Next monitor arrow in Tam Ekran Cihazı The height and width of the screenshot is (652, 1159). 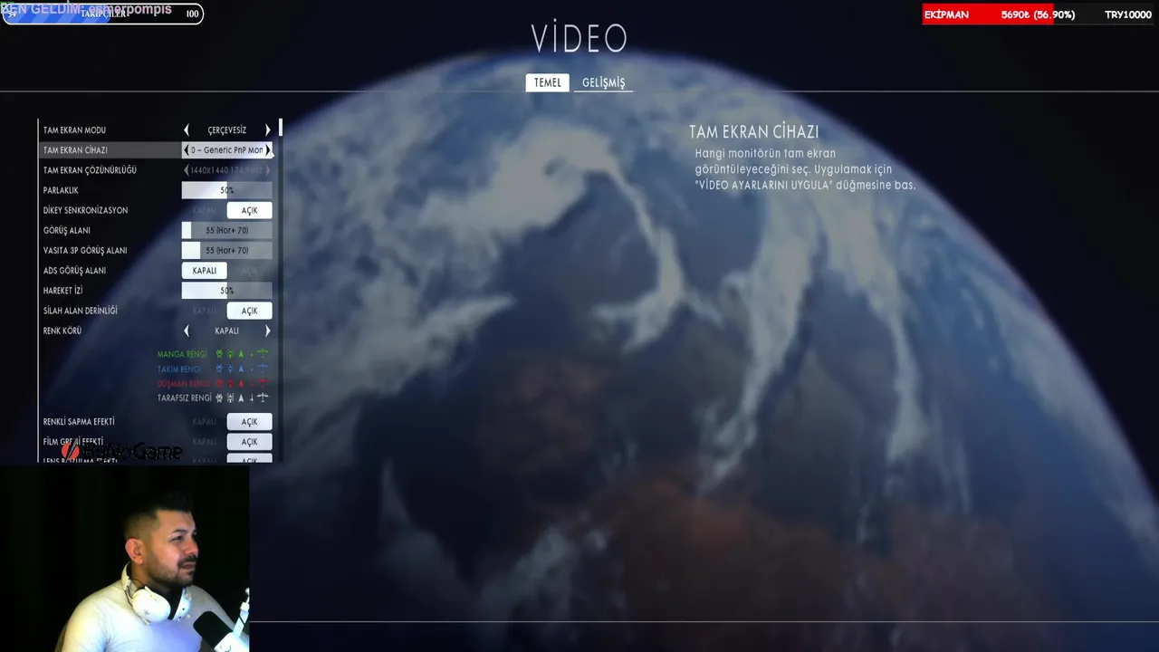(x=267, y=150)
